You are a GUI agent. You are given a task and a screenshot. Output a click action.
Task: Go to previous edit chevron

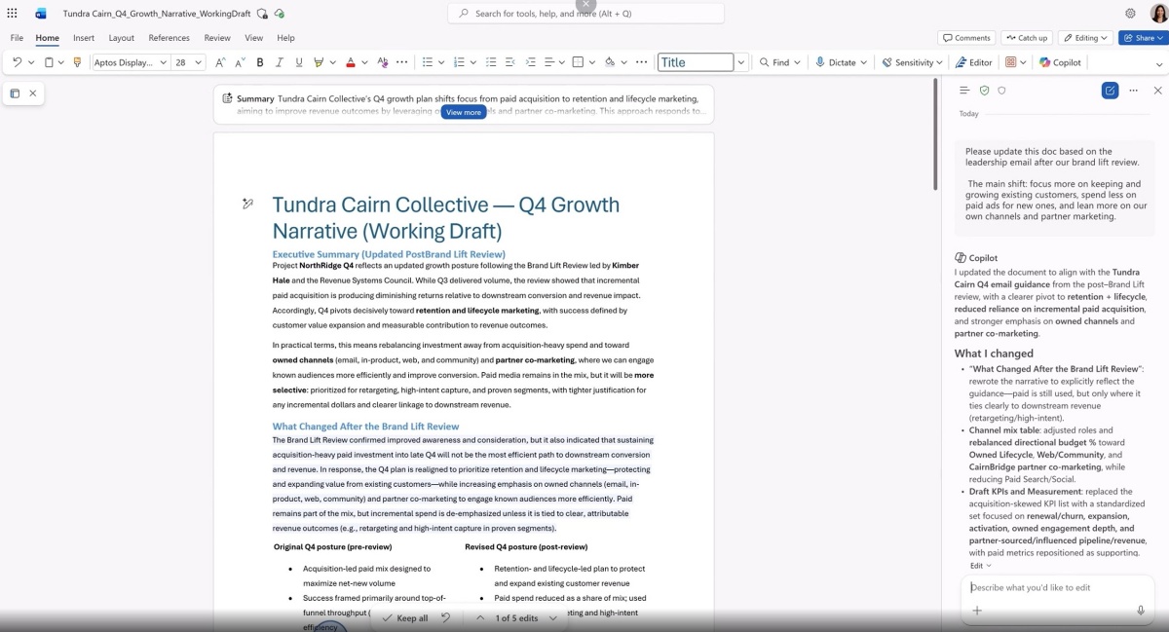tap(480, 618)
